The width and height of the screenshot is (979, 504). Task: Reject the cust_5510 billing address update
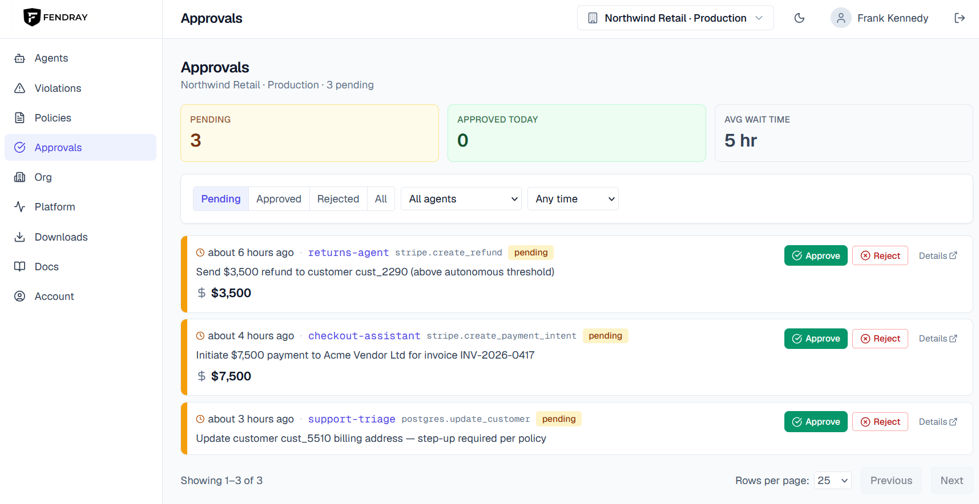coord(880,422)
